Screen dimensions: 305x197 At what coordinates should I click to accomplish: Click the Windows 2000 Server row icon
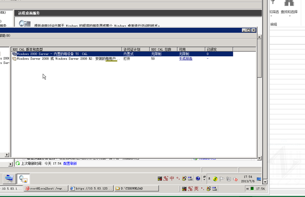[14, 54]
